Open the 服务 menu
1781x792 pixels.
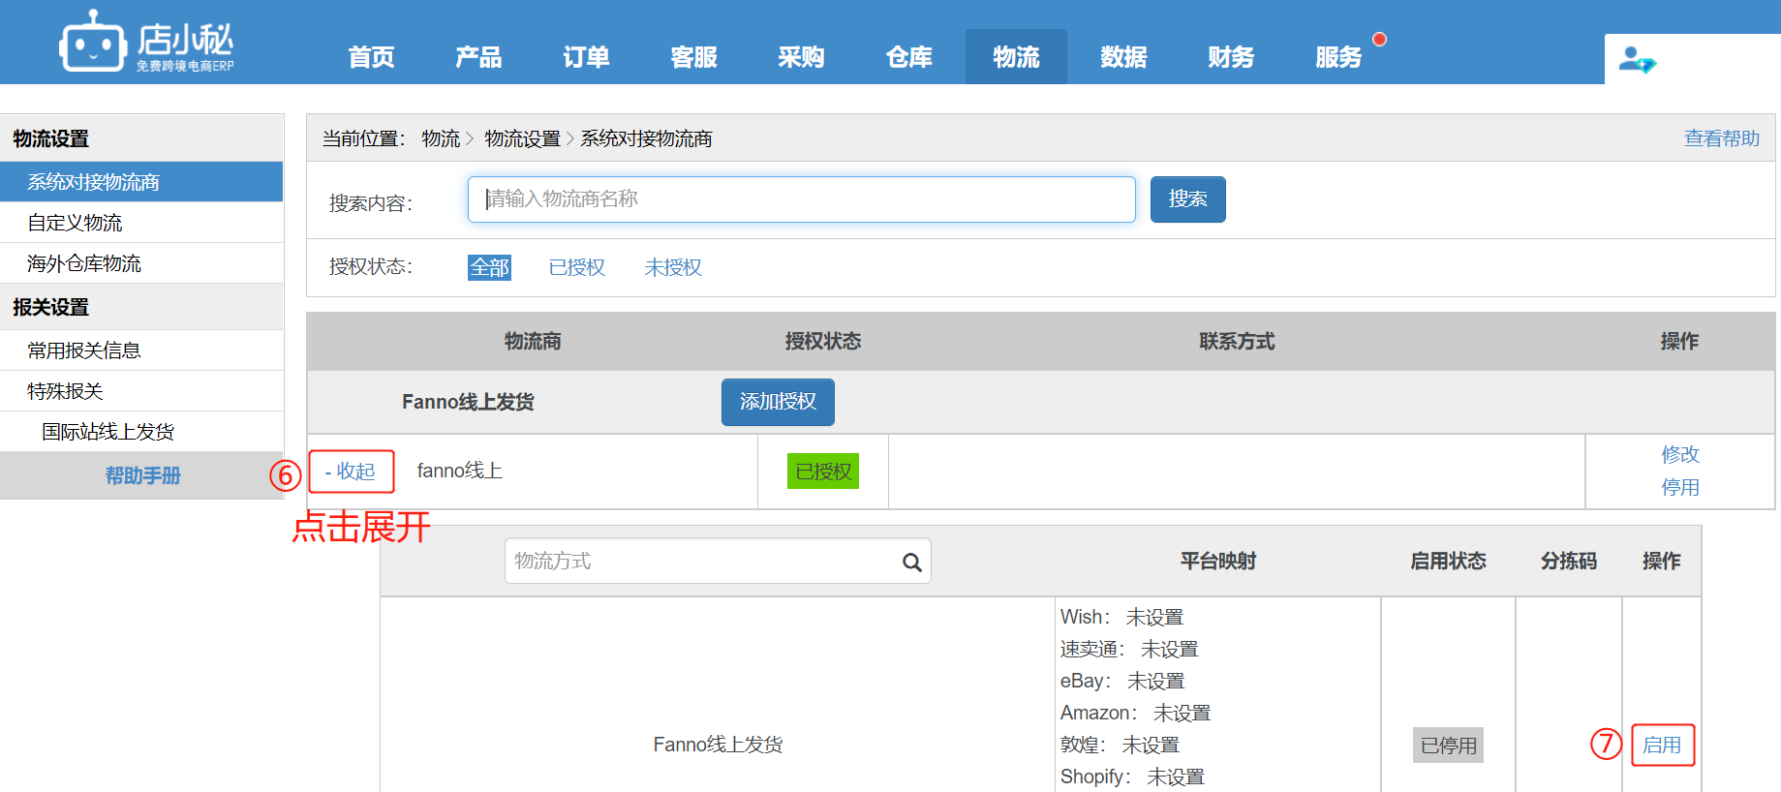point(1338,57)
